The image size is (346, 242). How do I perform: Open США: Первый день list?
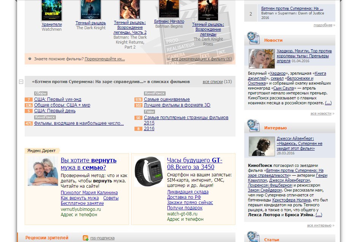55,111
